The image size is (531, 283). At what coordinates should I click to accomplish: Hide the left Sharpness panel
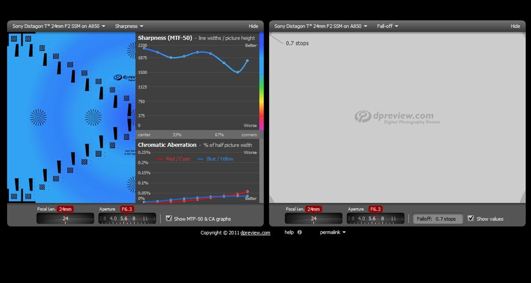[253, 26]
